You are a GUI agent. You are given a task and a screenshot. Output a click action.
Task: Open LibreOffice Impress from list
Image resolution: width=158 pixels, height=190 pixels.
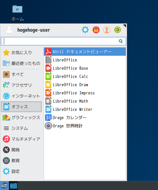(x=85, y=93)
